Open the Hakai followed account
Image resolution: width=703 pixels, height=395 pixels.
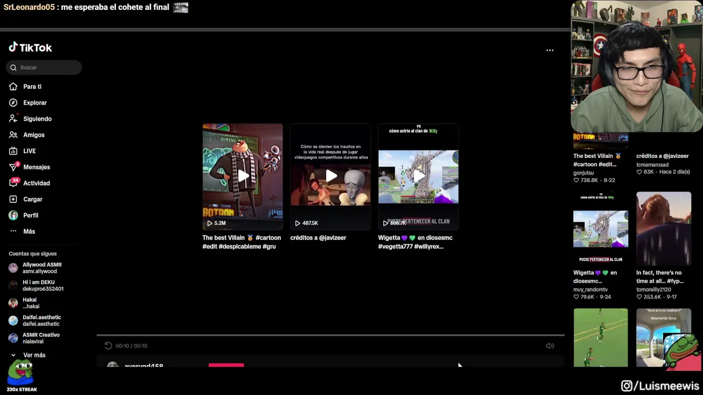click(x=31, y=303)
